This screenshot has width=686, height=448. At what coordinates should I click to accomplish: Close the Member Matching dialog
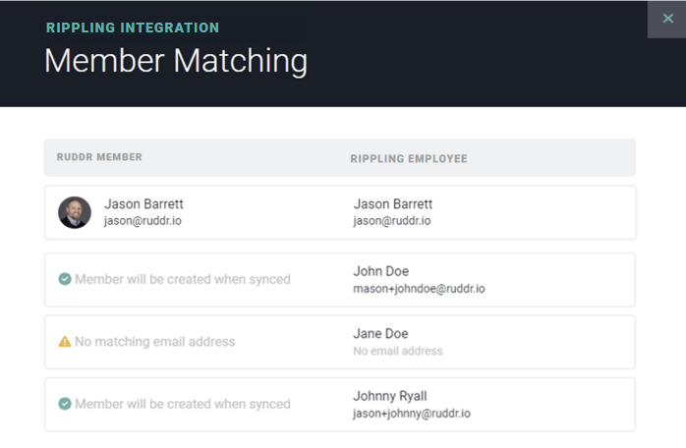click(x=667, y=19)
